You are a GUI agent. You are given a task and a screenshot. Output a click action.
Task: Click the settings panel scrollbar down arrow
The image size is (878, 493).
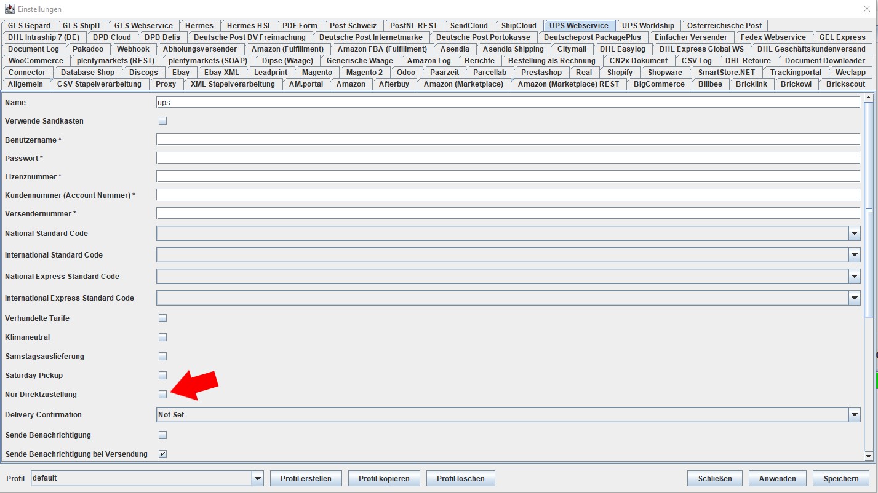[x=869, y=456]
